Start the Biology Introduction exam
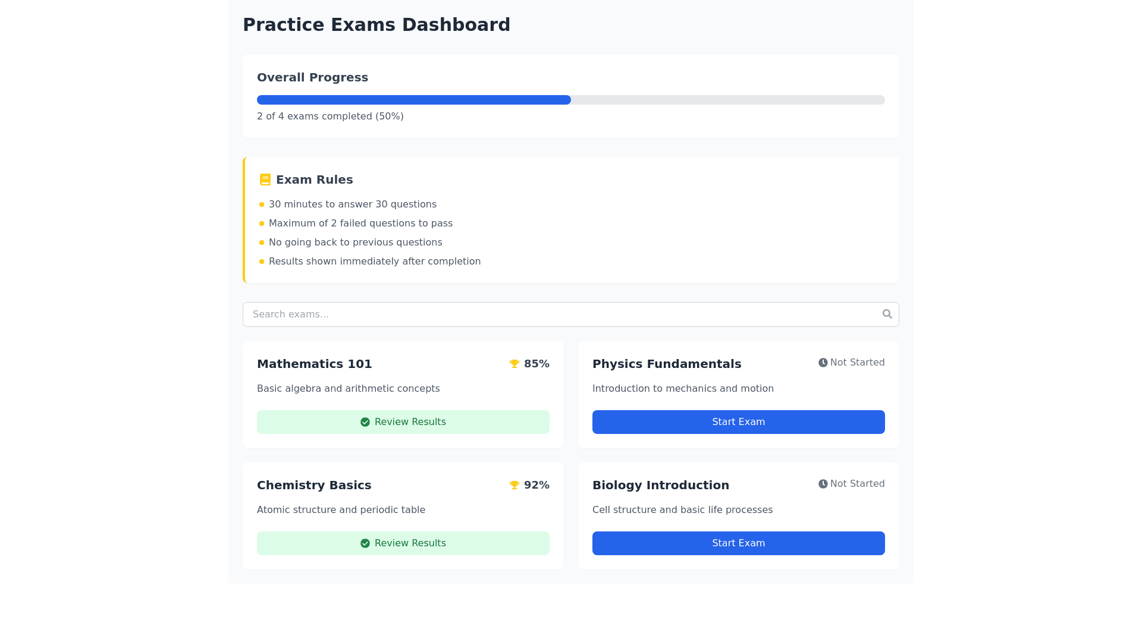 [x=738, y=543]
